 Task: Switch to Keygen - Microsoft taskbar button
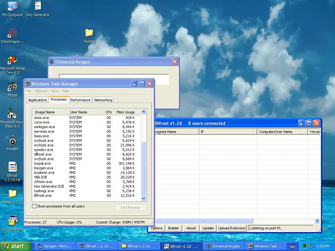(55, 246)
